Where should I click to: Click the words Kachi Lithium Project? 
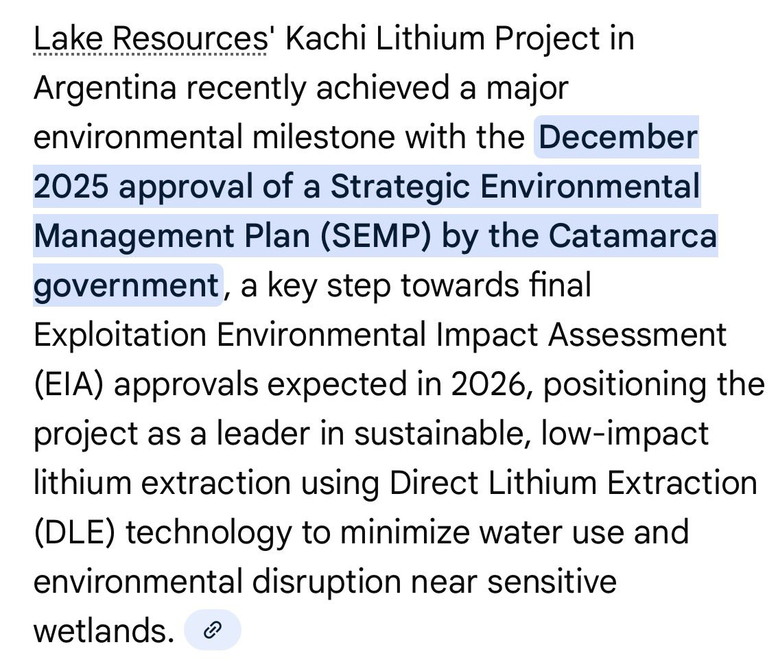443,38
